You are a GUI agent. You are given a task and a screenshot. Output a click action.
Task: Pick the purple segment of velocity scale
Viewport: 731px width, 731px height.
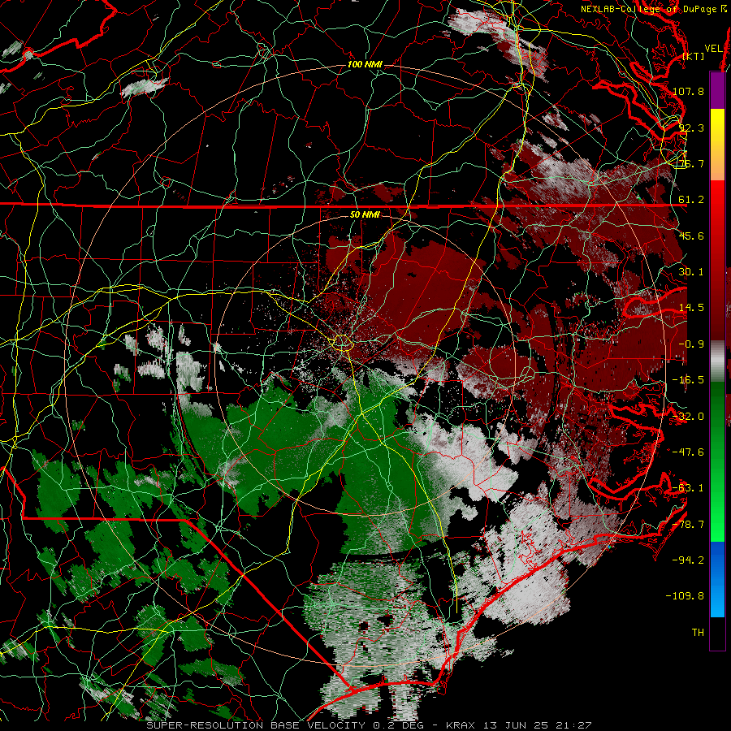click(x=717, y=90)
